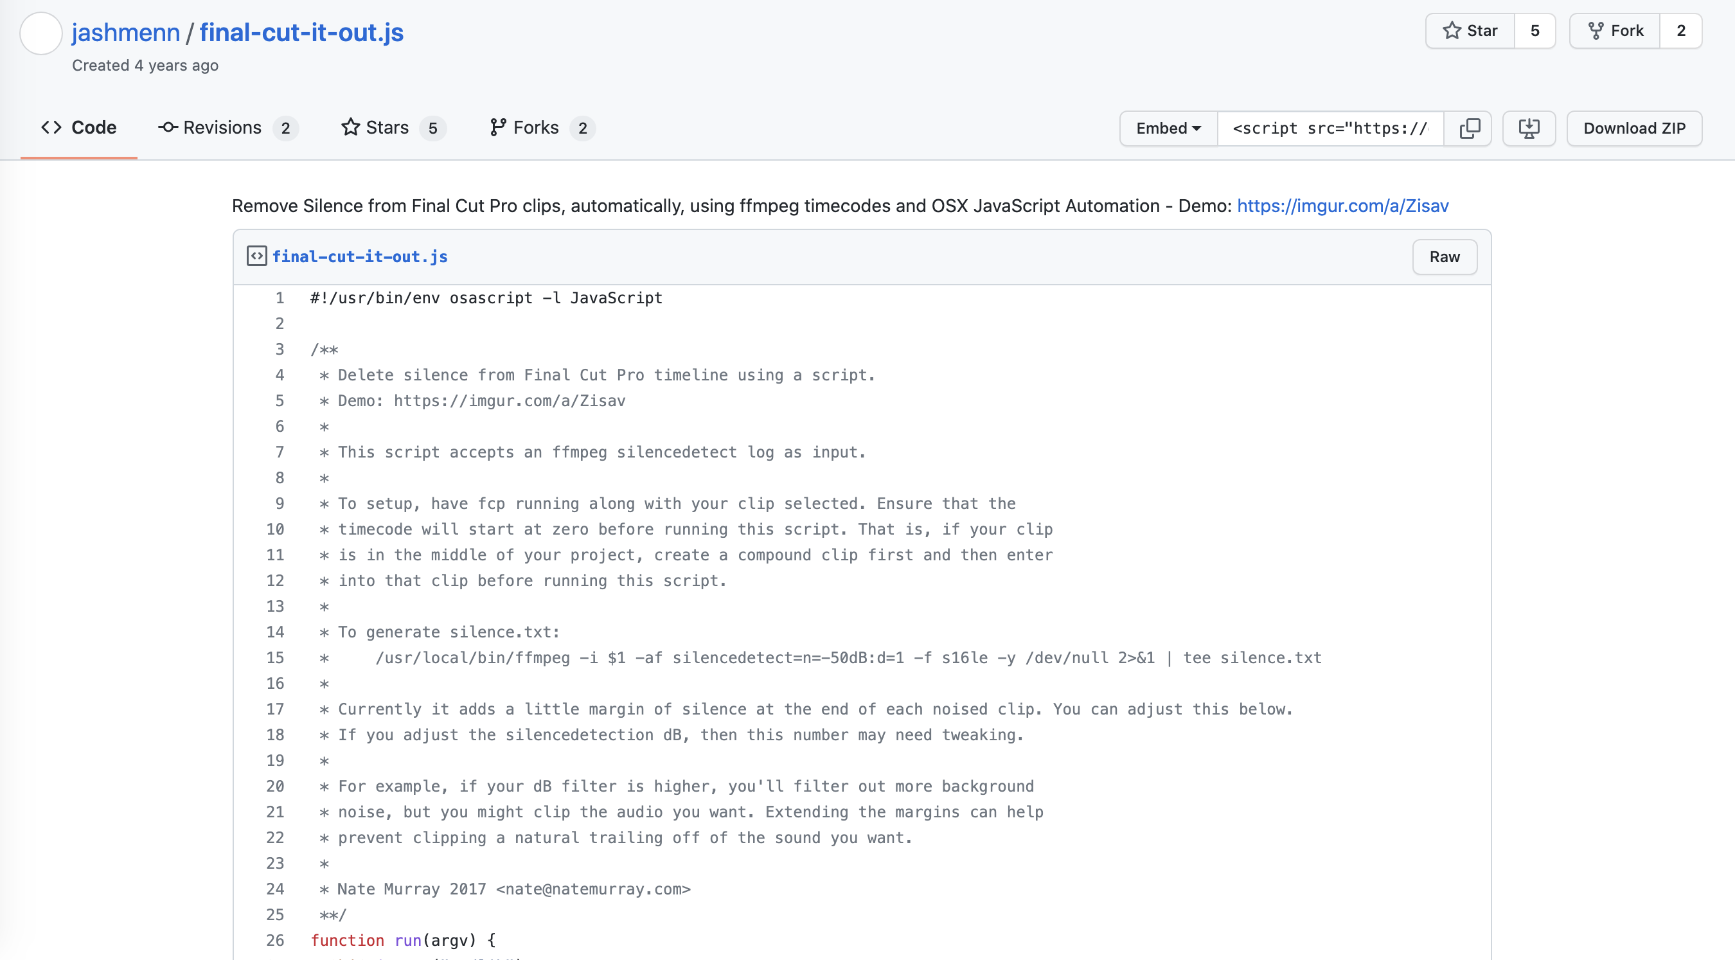
Task: Click the file code icon beside final-cut-it-out.js
Action: 256,256
